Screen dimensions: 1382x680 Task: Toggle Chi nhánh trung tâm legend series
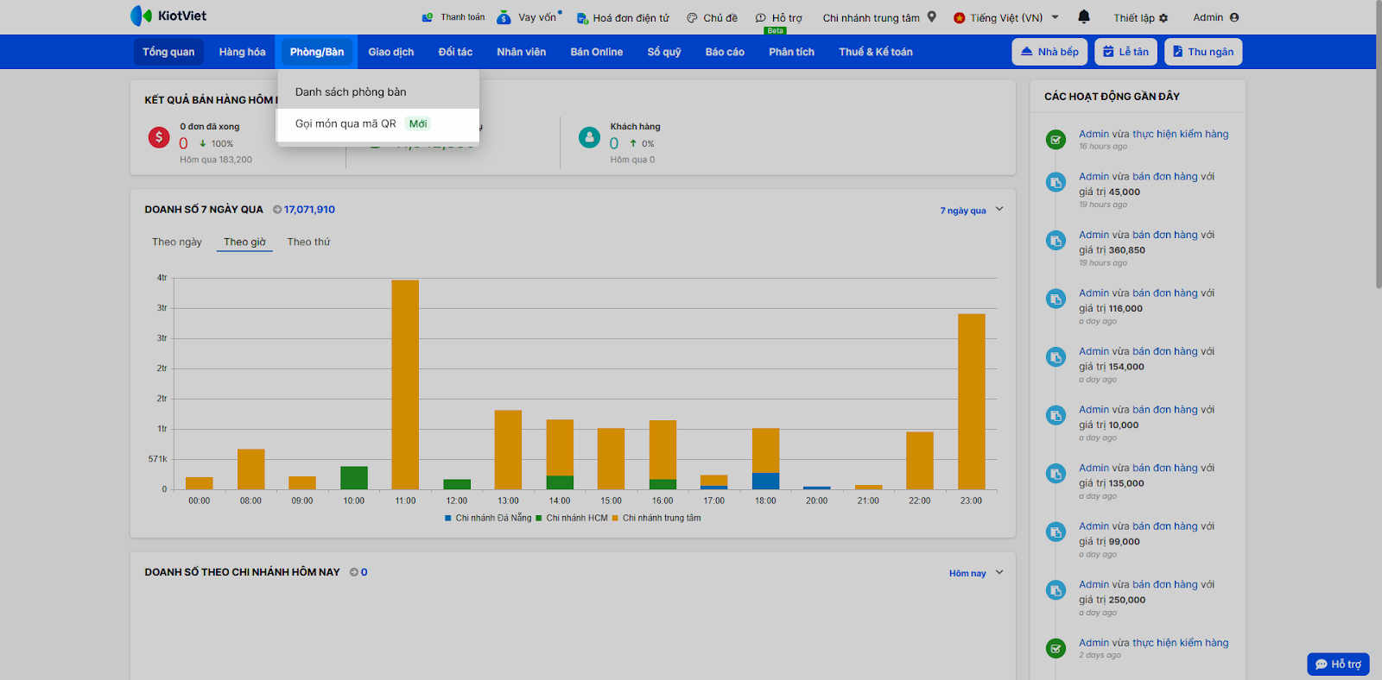pos(656,518)
